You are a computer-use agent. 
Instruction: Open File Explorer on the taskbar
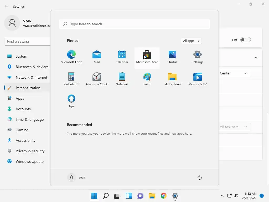tap(152, 196)
